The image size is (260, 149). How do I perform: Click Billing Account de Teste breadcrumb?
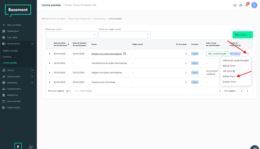(x=53, y=19)
